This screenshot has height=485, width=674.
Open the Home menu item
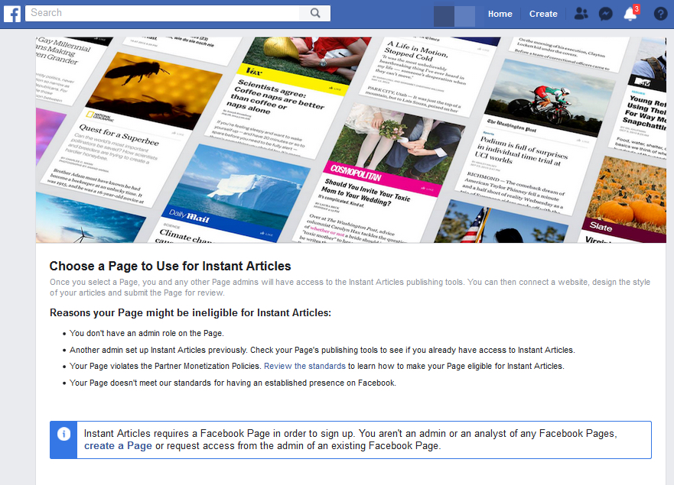click(x=500, y=14)
